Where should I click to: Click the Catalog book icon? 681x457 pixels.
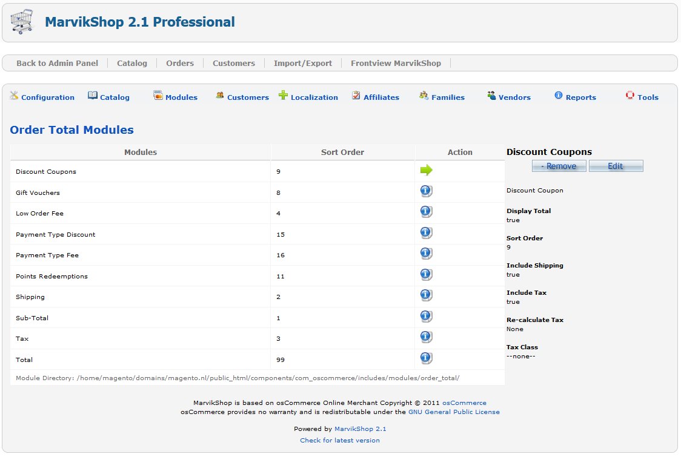pos(93,96)
